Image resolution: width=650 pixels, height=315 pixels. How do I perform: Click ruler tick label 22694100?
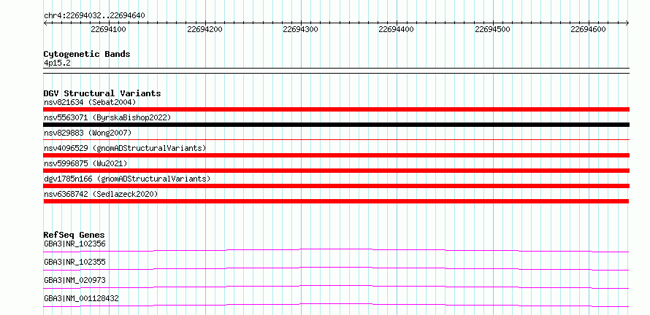[109, 29]
